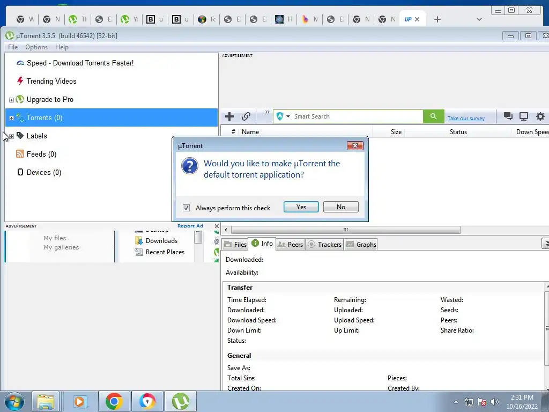Sort by the Size column header
The image size is (549, 412).
click(x=396, y=132)
